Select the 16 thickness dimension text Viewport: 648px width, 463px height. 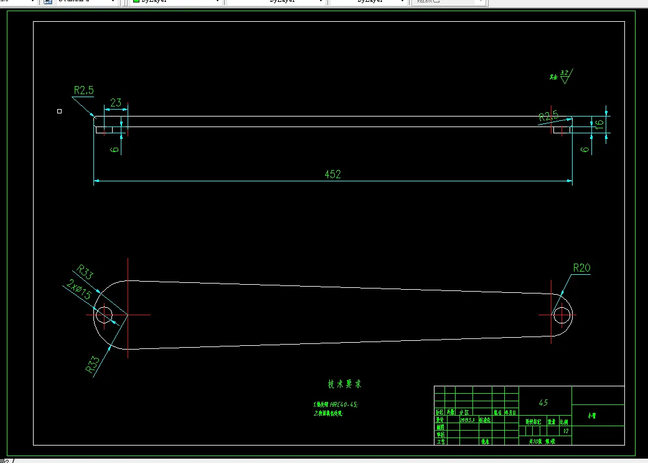tap(599, 123)
